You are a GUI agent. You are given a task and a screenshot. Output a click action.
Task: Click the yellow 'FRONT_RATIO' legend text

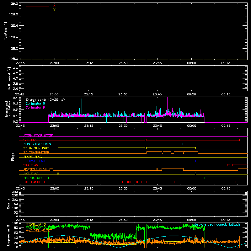36,224
